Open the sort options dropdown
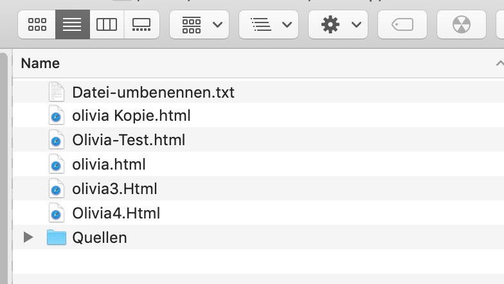Screen dimensions: 504x284 pyautogui.click(x=269, y=24)
